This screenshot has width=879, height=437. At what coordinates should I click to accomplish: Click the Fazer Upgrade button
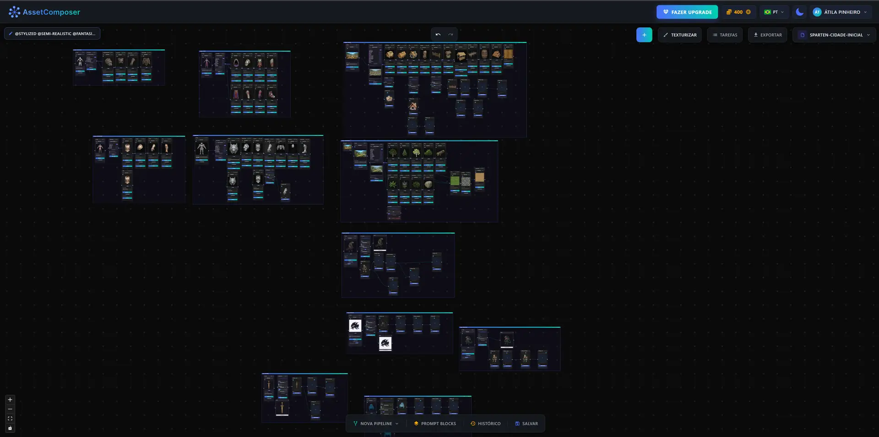[x=687, y=12]
